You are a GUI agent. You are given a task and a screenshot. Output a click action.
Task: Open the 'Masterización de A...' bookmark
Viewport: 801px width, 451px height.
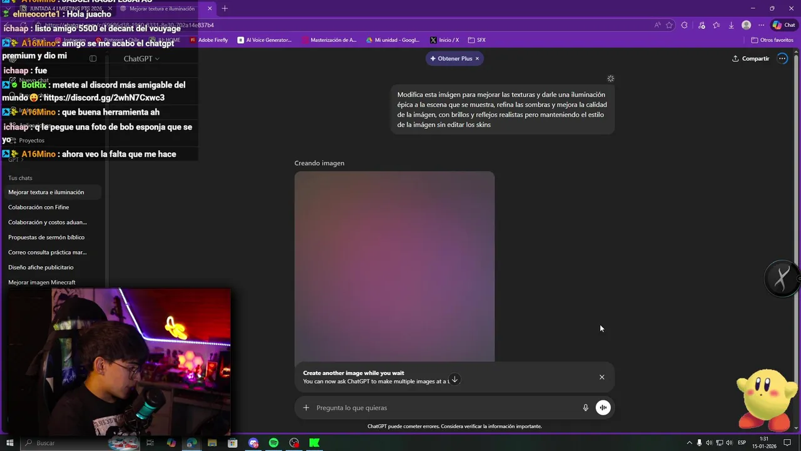click(x=329, y=40)
